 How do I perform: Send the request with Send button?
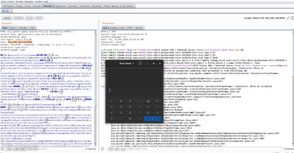pyautogui.click(x=7, y=18)
